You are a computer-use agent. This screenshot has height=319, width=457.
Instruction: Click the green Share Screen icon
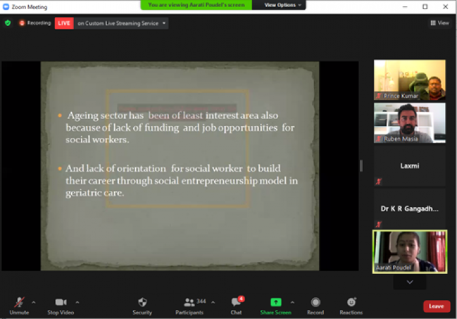click(x=276, y=302)
